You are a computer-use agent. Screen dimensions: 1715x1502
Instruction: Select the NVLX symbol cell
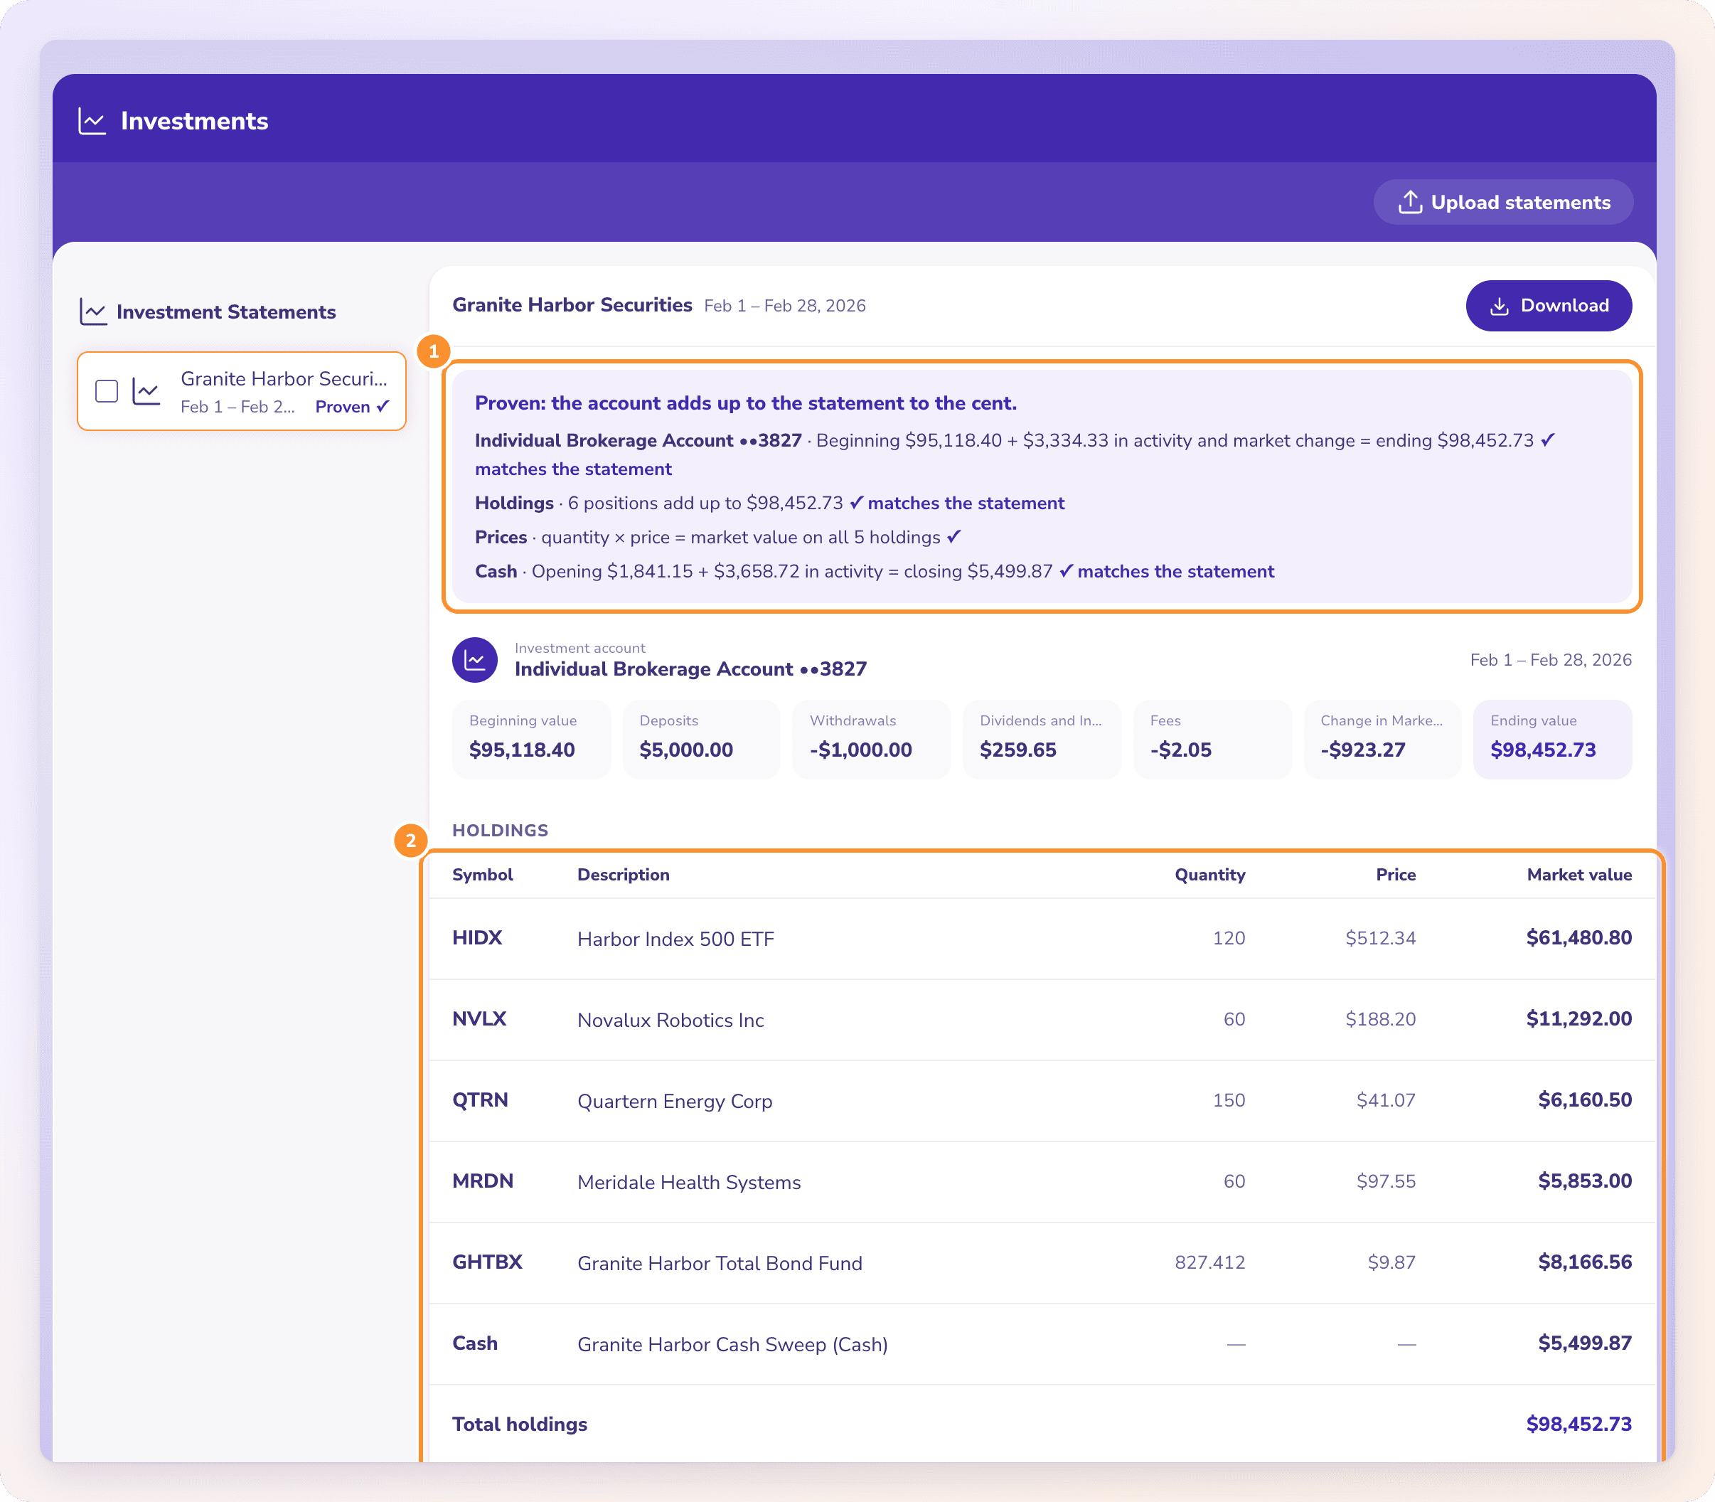[479, 1019]
